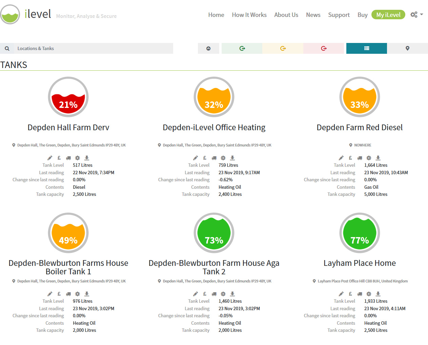Open the Support page
The width and height of the screenshot is (428, 345).
339,15
